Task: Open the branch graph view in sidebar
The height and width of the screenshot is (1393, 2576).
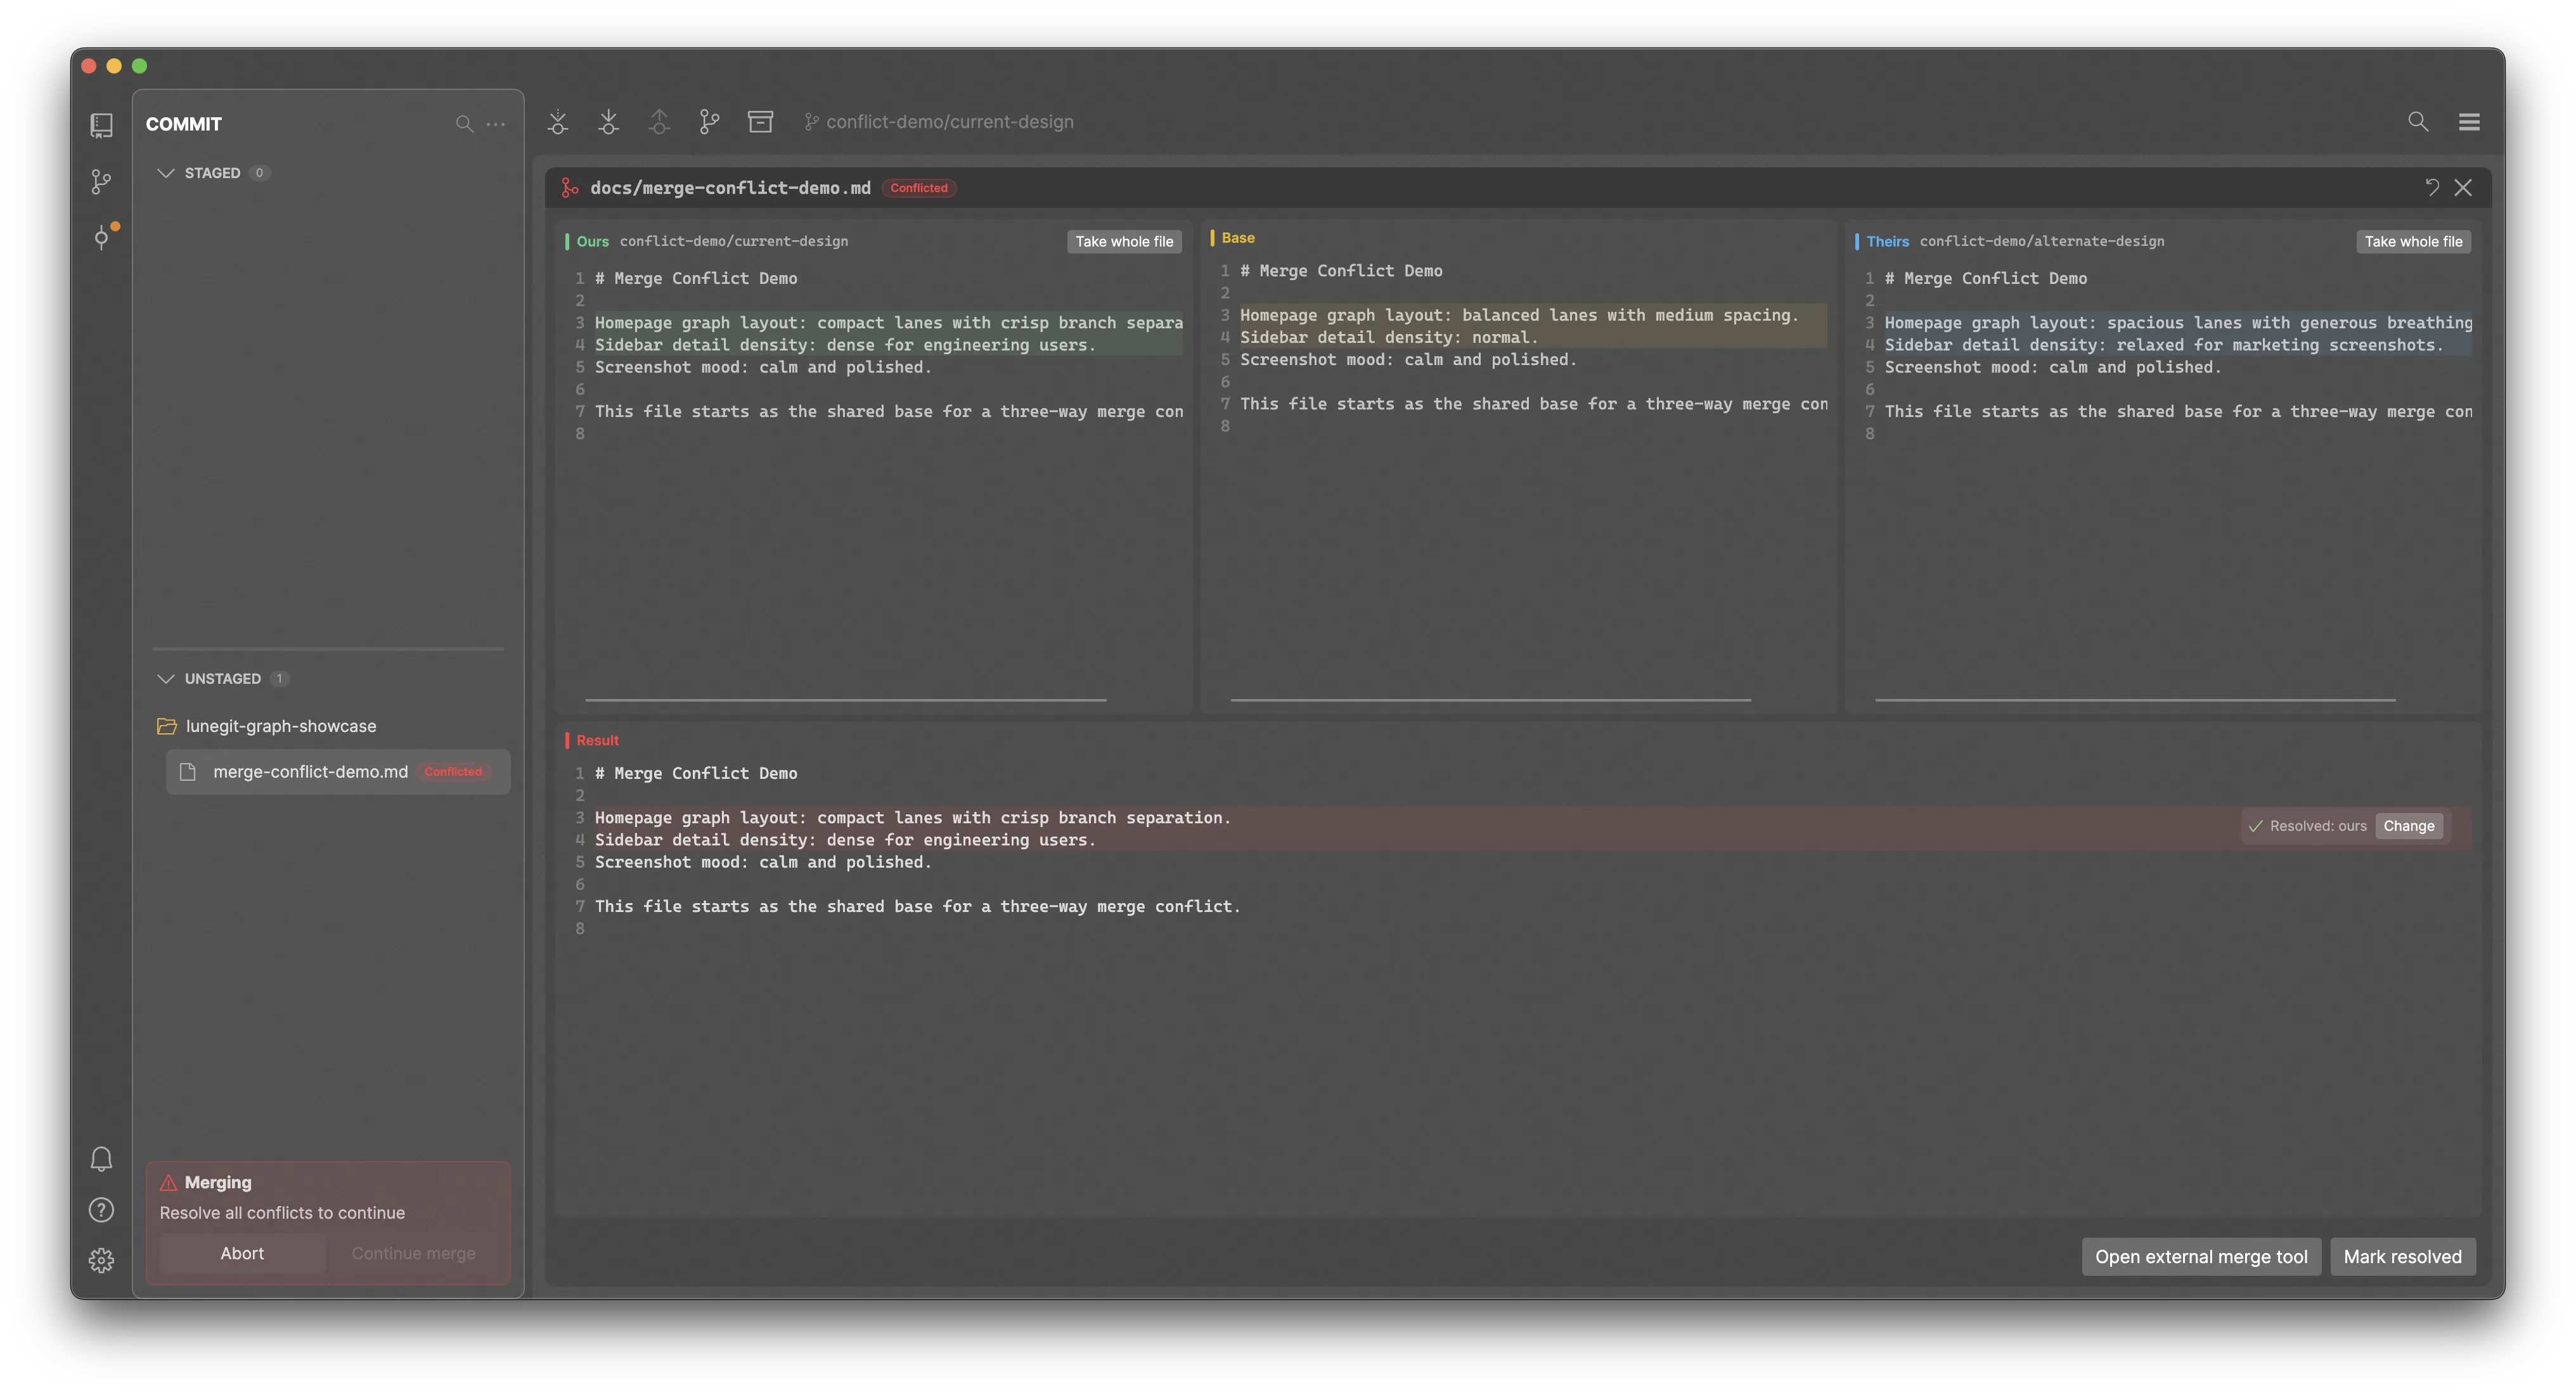Action: (101, 181)
